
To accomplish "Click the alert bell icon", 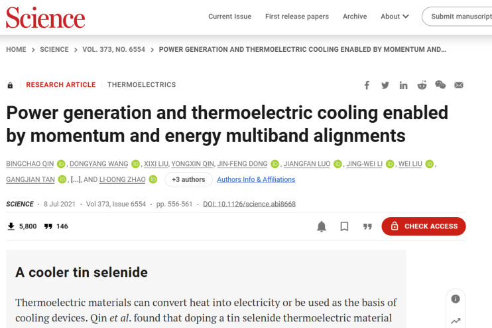I will pyautogui.click(x=322, y=226).
